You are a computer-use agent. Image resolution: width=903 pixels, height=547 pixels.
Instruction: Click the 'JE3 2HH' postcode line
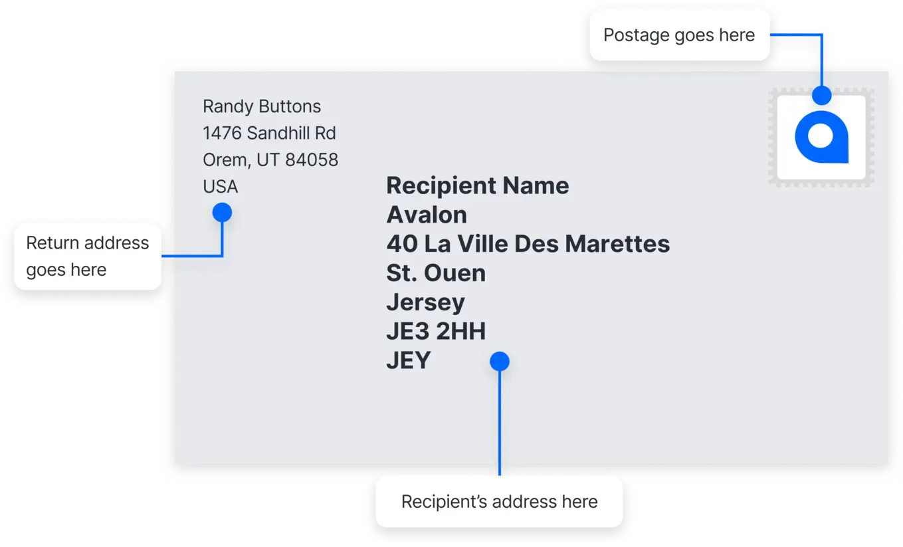436,331
